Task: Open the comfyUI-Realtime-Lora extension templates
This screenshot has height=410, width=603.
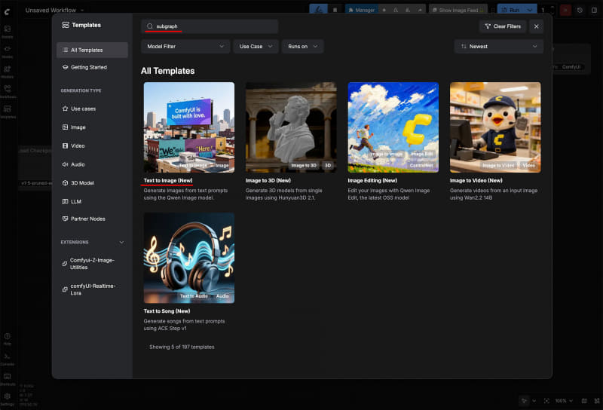Action: [x=92, y=289]
